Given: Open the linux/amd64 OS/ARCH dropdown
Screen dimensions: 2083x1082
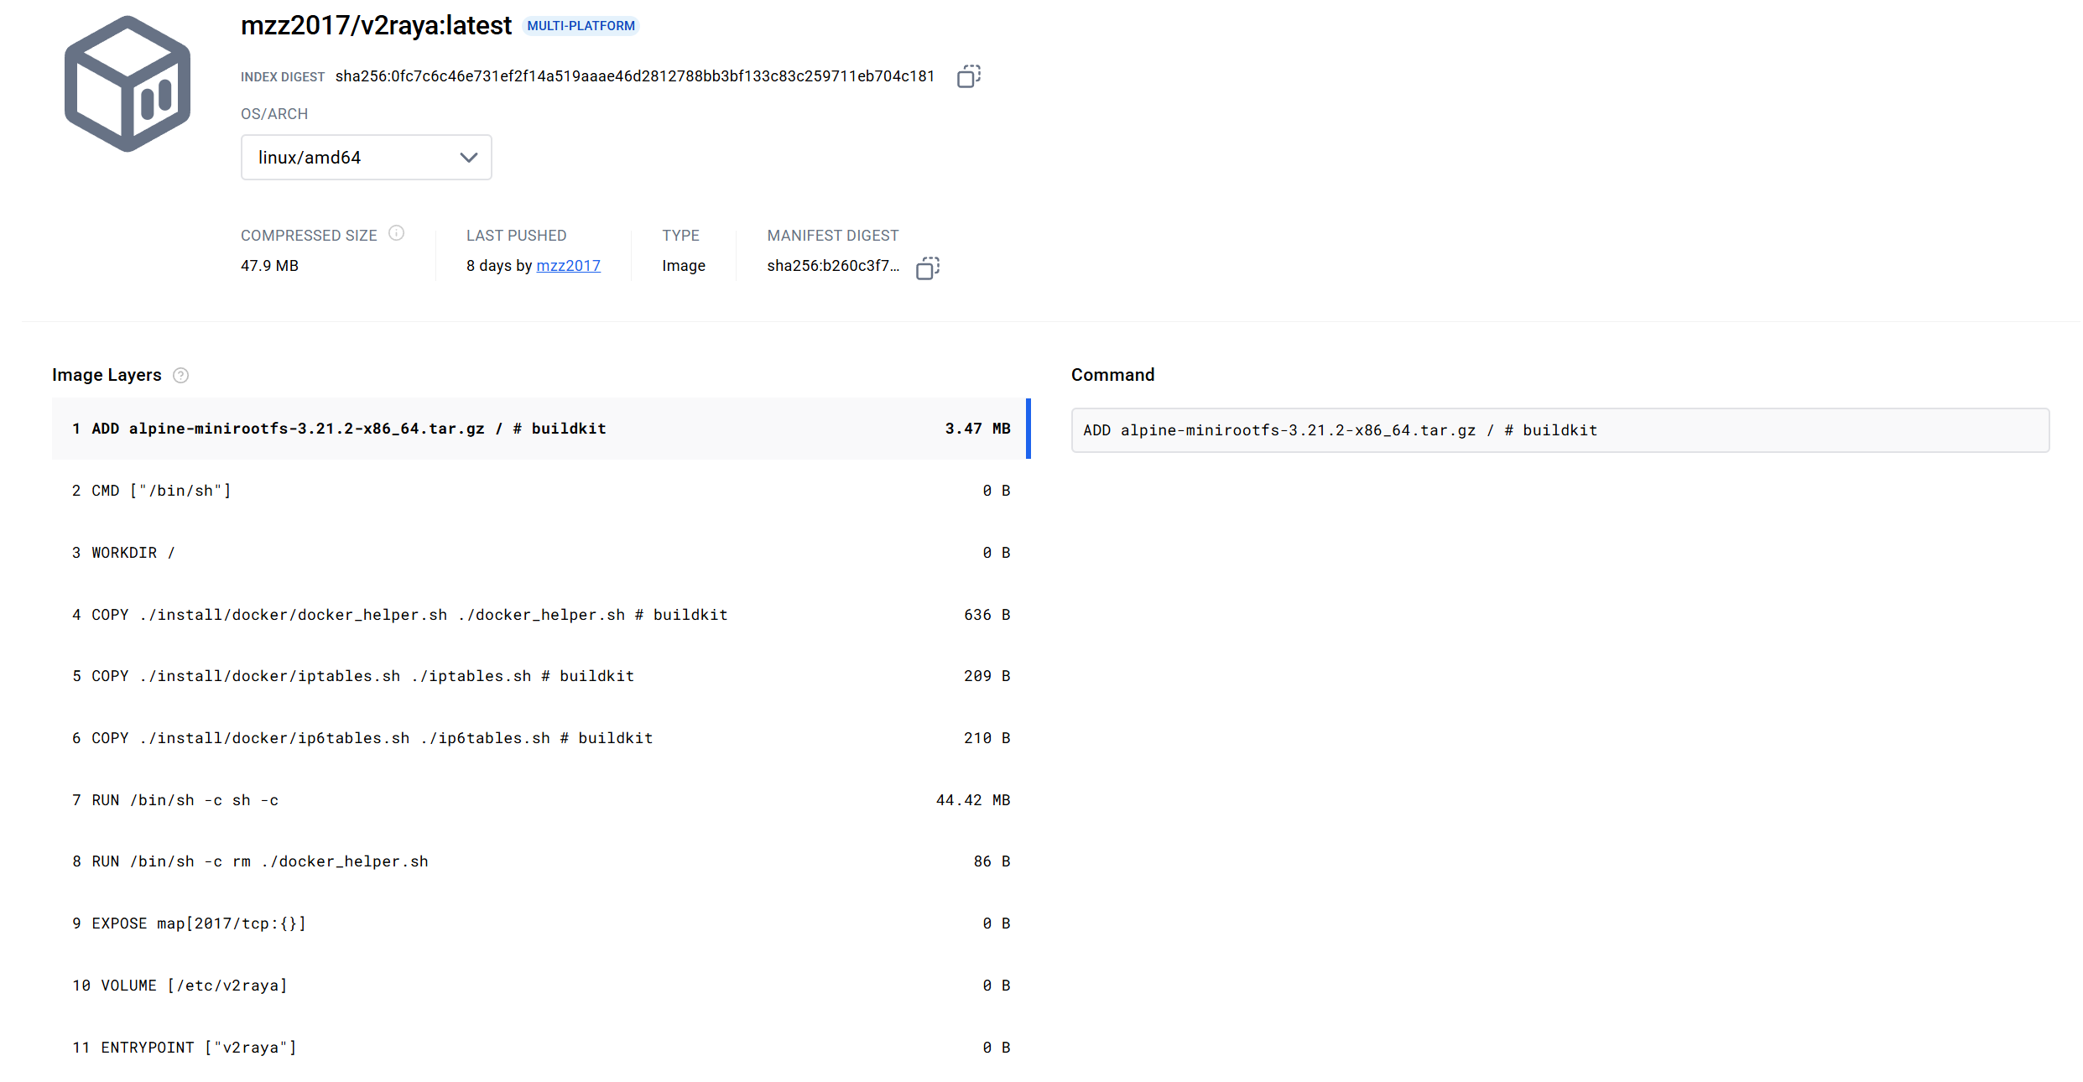Looking at the screenshot, I should (367, 157).
